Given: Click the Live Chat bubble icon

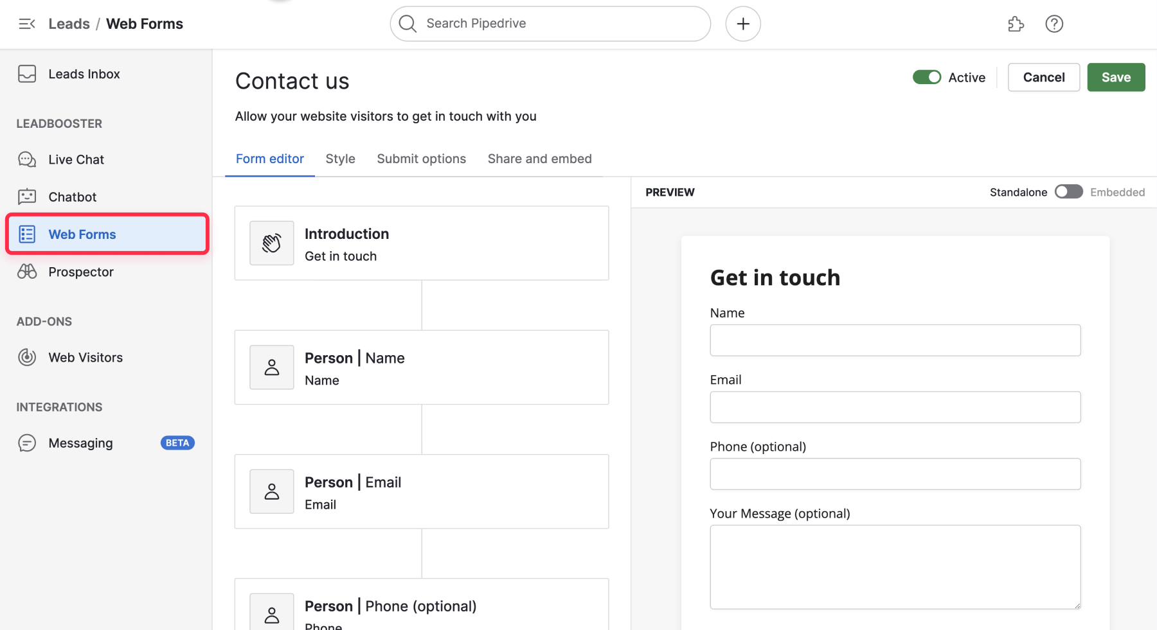Looking at the screenshot, I should [x=27, y=159].
